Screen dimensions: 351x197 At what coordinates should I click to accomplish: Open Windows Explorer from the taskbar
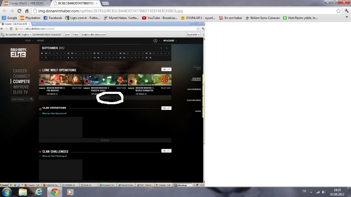[23, 192]
